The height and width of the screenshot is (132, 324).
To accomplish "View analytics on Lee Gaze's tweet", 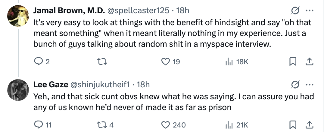I will click(x=229, y=125).
